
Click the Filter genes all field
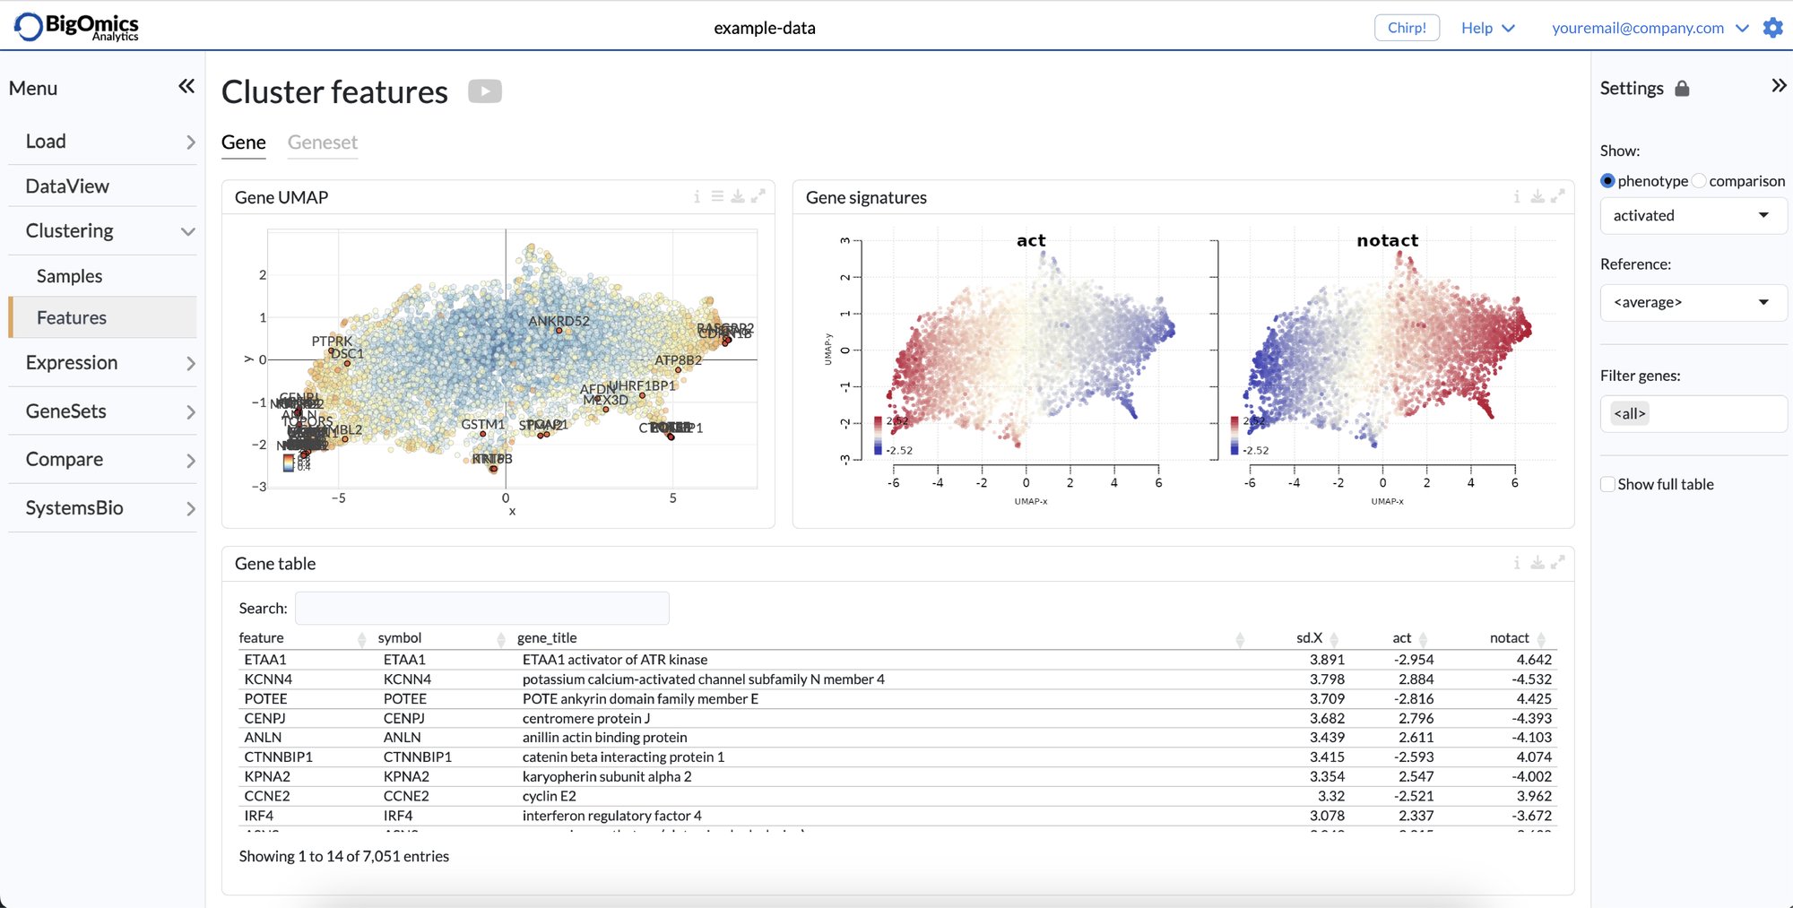click(x=1693, y=414)
